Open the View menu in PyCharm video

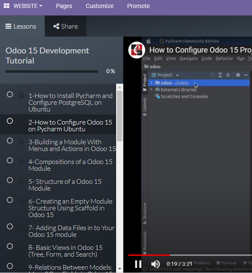[171, 58]
